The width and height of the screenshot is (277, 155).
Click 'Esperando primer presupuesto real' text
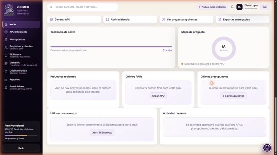(x=68, y=50)
